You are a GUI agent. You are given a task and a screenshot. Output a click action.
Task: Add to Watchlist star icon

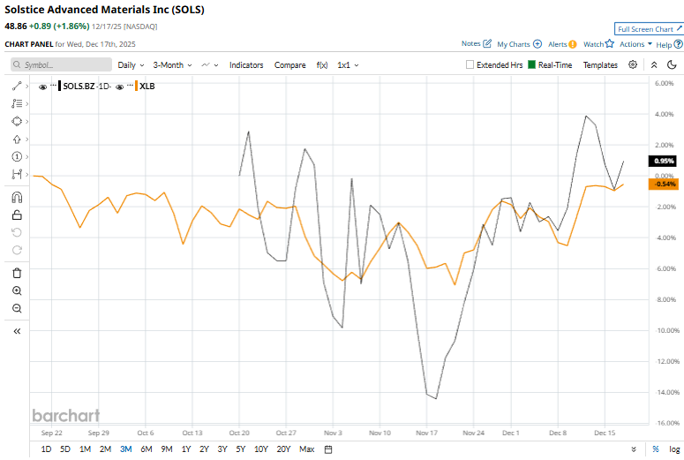pyautogui.click(x=609, y=43)
